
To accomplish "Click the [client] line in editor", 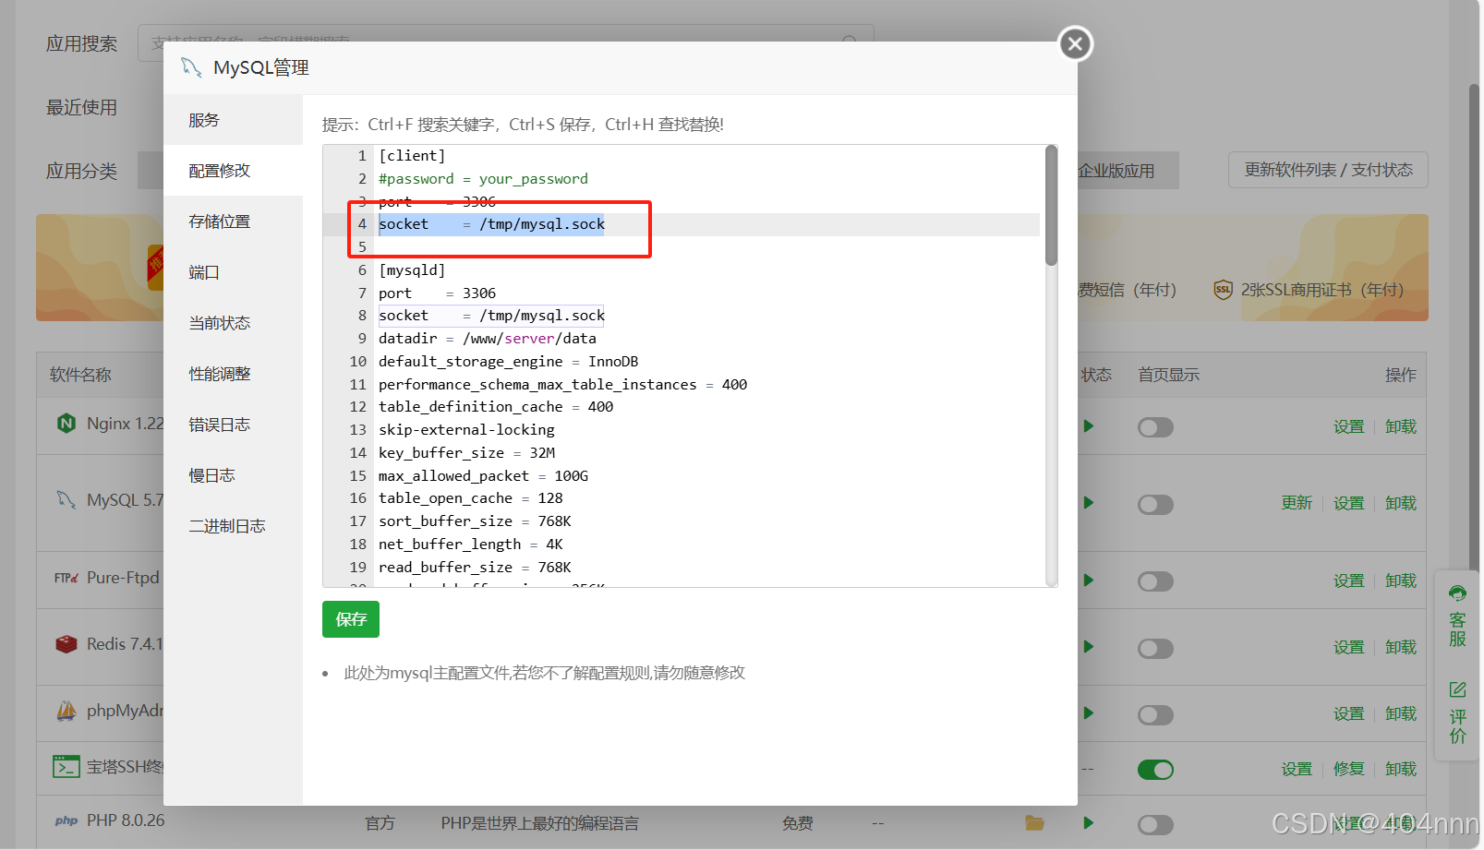I will 412,156.
